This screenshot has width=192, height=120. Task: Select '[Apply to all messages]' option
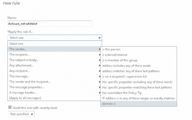click(x=54, y=98)
